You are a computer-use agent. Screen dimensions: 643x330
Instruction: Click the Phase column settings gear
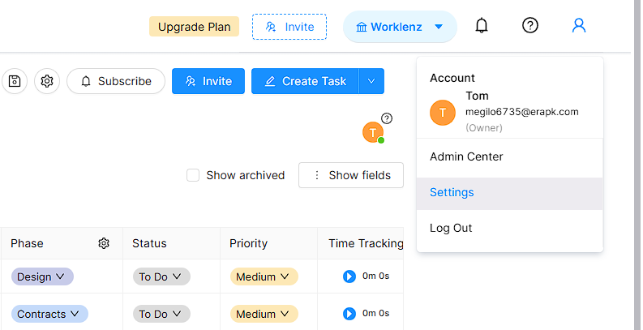[104, 243]
